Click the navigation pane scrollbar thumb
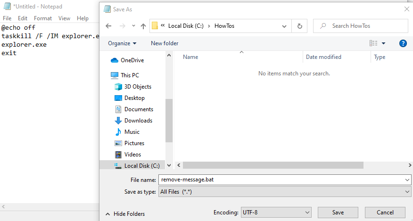This screenshot has width=413, height=221. (x=169, y=121)
